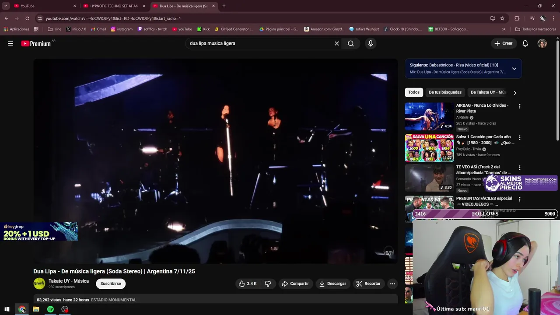
Task: Show more bookmarks overflow chevron
Action: coord(504,29)
